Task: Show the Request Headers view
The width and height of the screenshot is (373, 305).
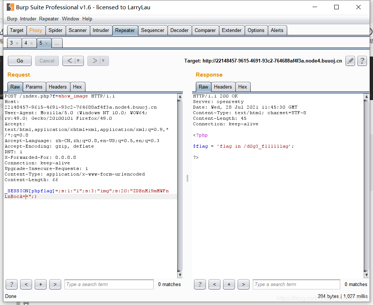Action: pos(57,87)
